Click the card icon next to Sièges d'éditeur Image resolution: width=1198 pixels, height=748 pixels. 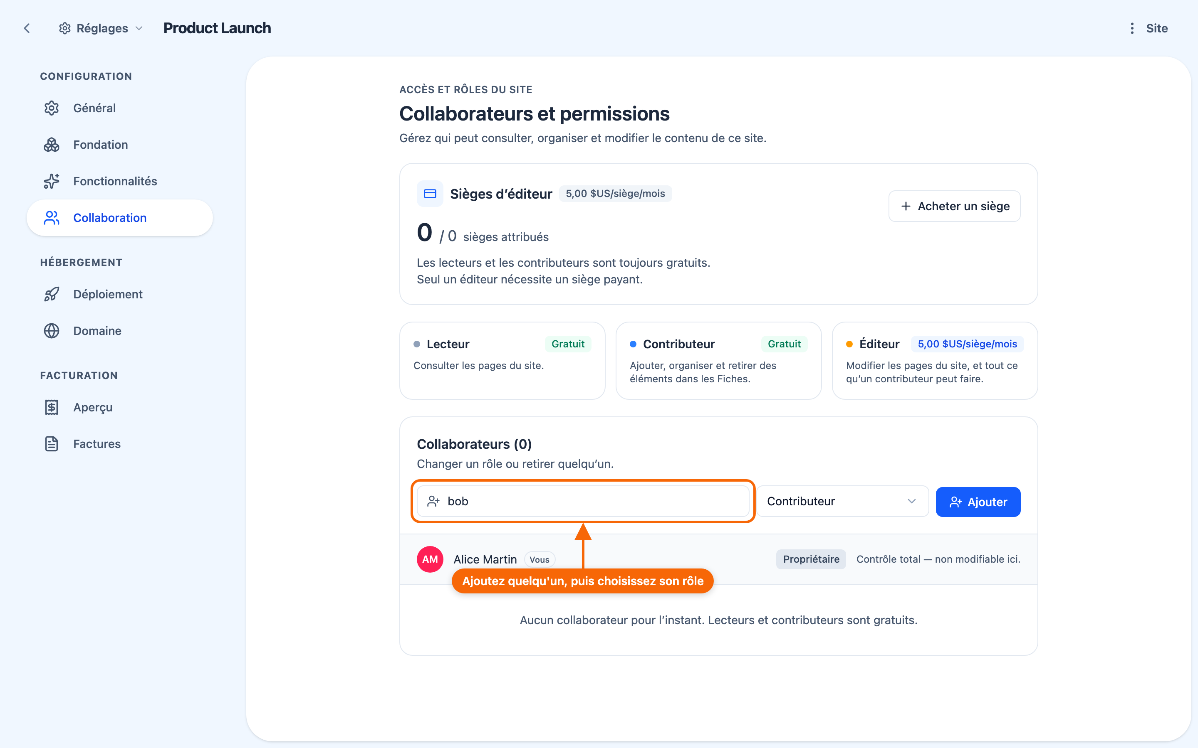430,193
